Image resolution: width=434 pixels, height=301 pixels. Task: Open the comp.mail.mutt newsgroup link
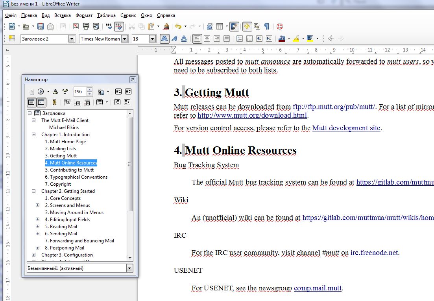(318, 288)
